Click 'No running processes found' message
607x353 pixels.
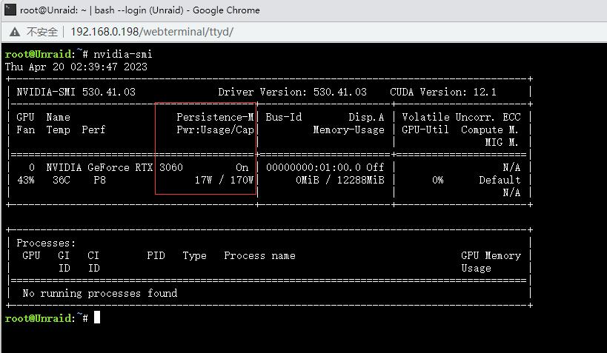coord(100,294)
